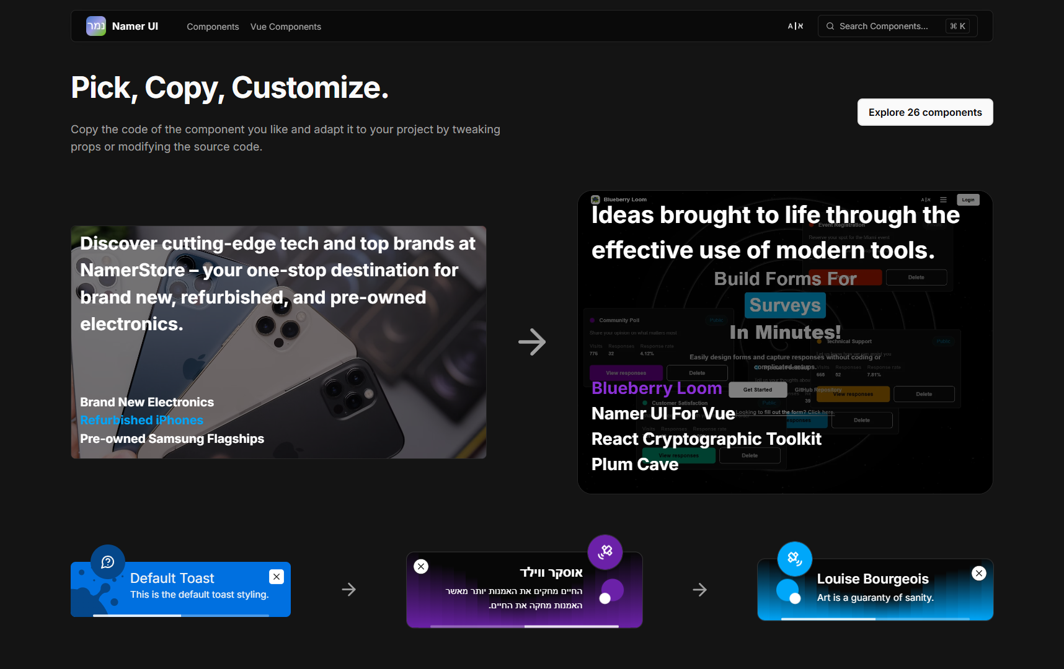Click the Plum Cave title

click(x=635, y=464)
